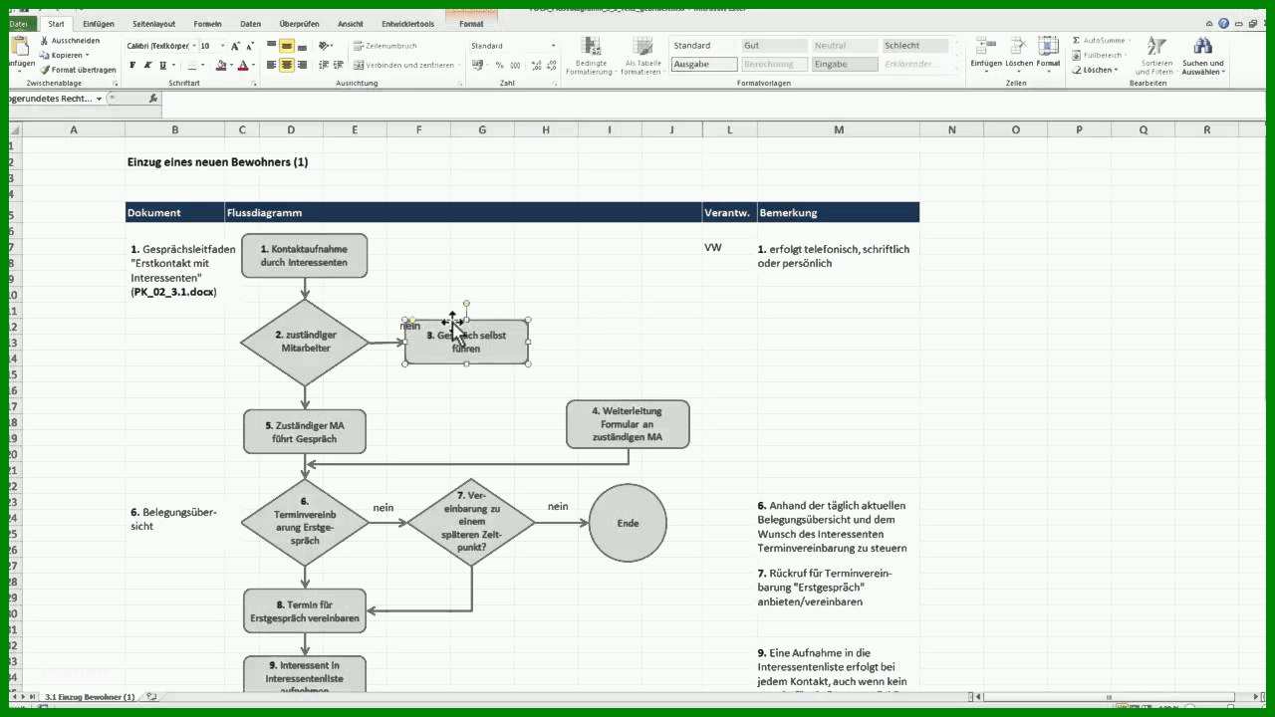Click the Zeilenumbruch wrap text button
Image resolution: width=1275 pixels, height=717 pixels.
pos(384,46)
